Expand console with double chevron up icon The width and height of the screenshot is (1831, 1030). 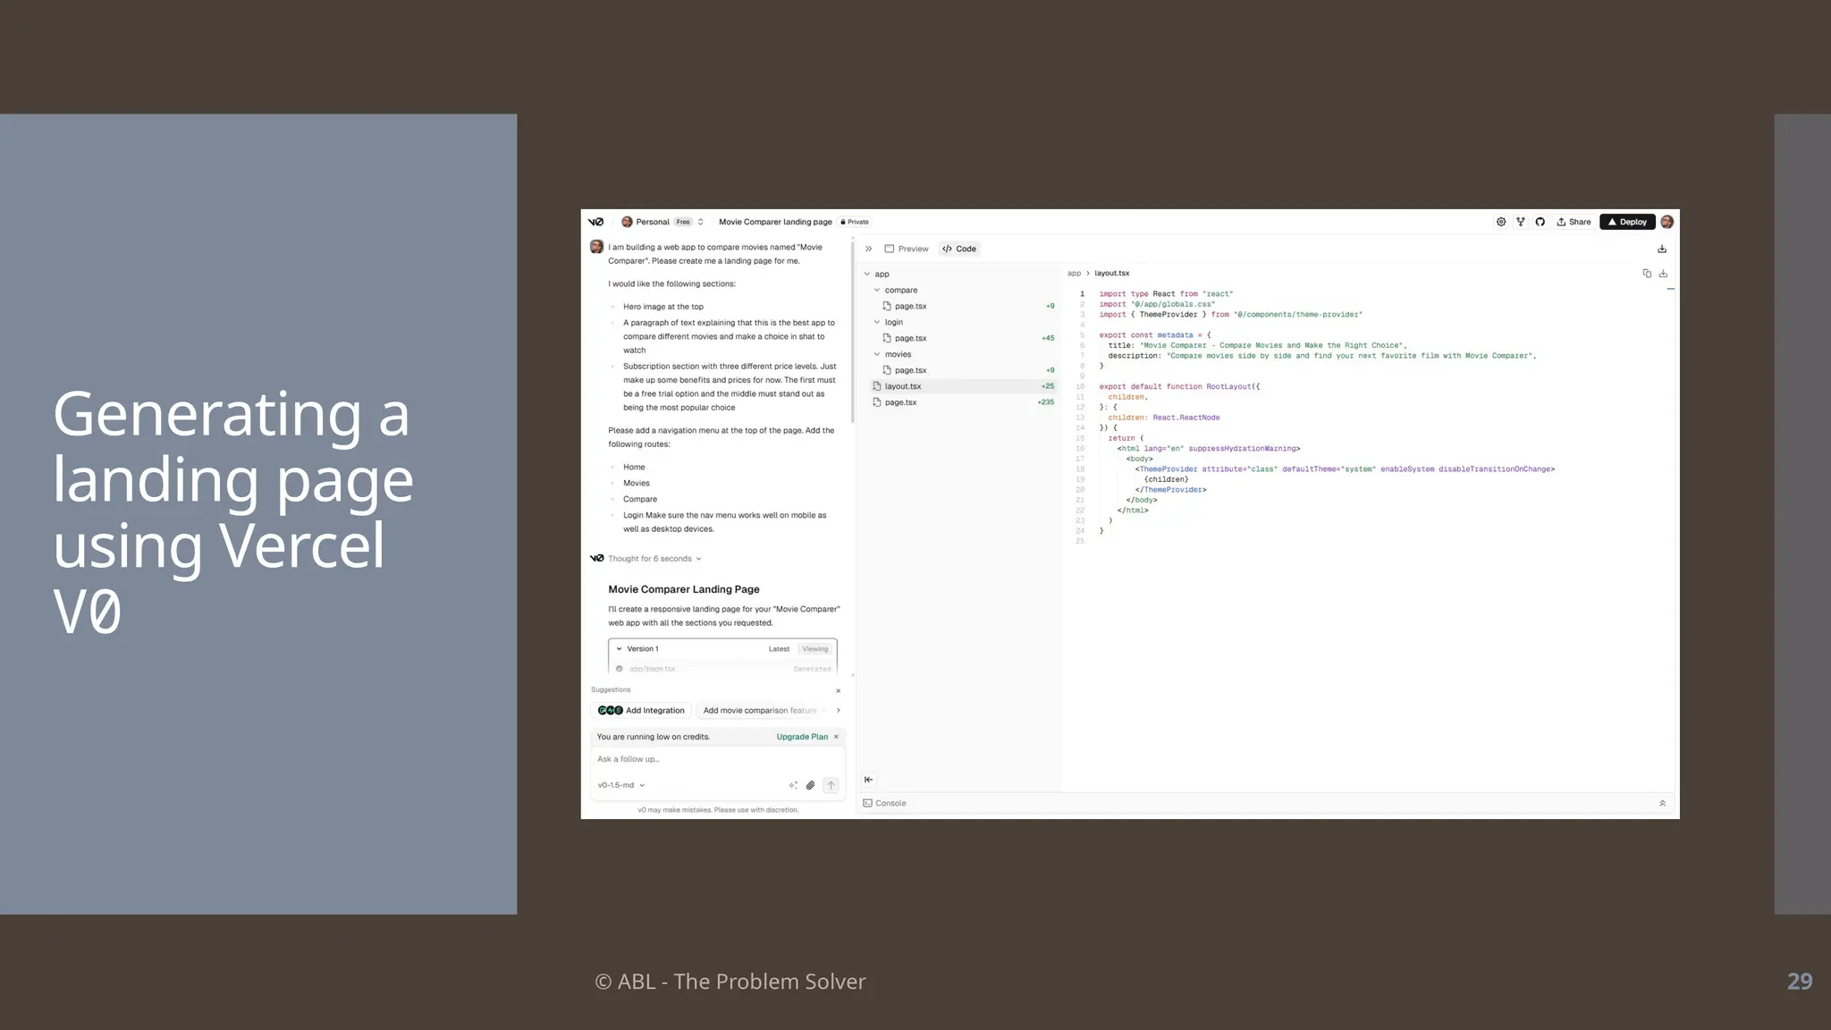pyautogui.click(x=1662, y=803)
